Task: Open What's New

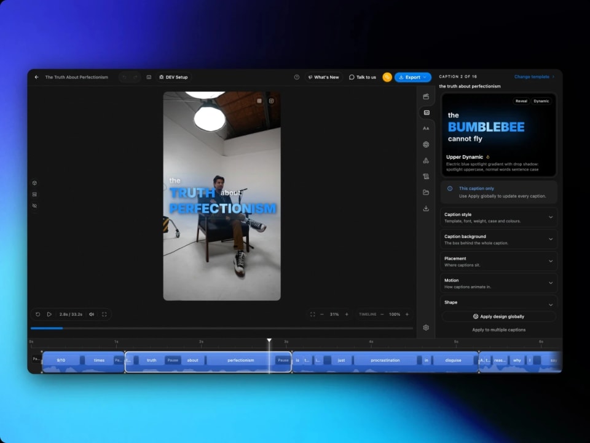Action: point(324,78)
